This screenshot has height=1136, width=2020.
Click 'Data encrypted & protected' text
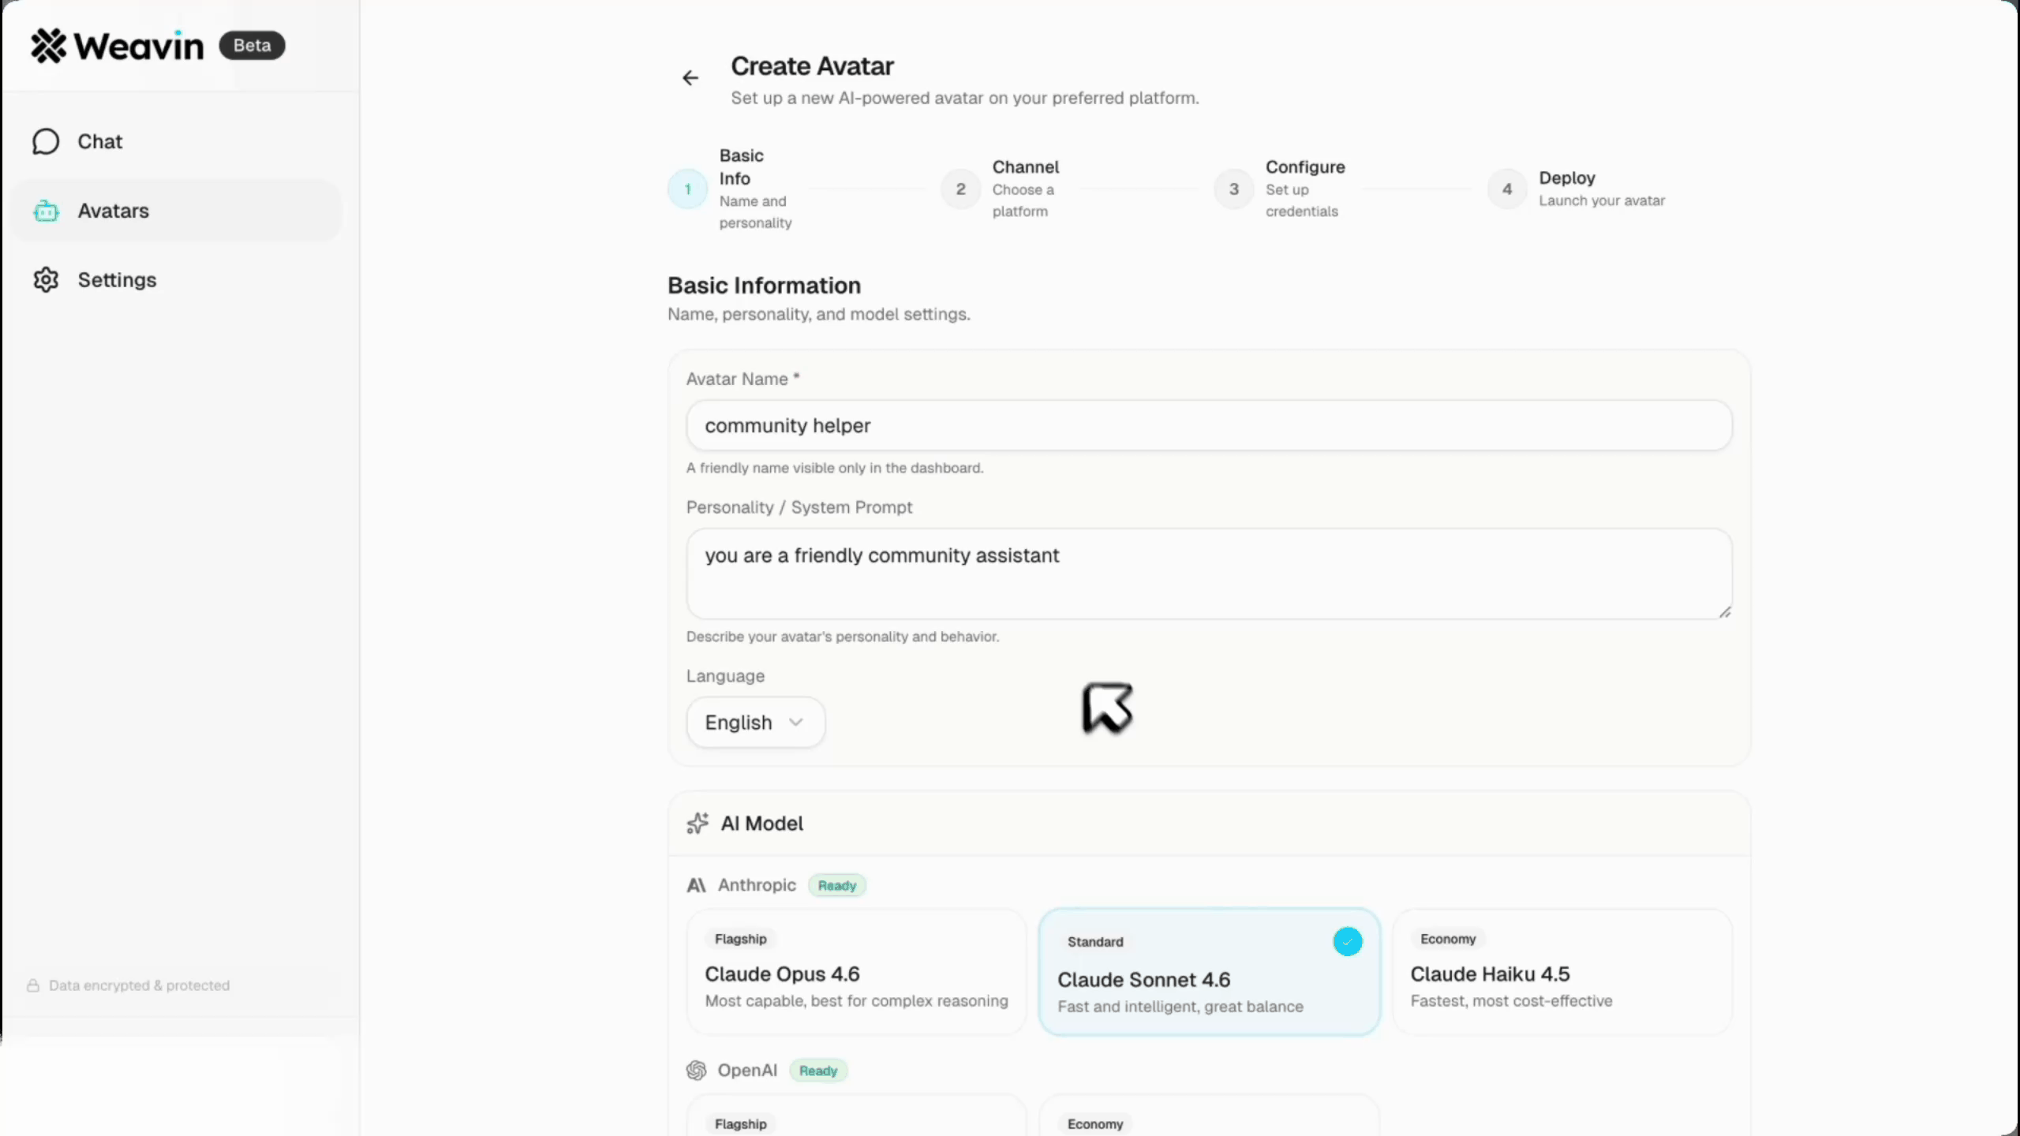pos(139,985)
